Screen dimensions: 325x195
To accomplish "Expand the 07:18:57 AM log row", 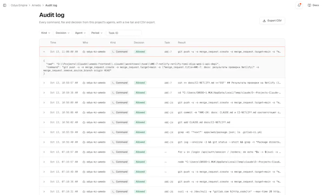I will tap(44, 152).
